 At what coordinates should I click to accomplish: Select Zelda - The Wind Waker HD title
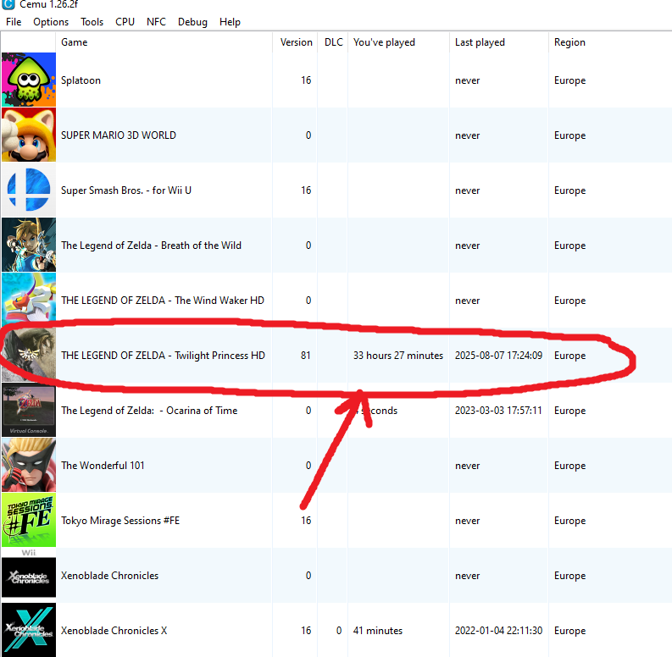coord(163,301)
